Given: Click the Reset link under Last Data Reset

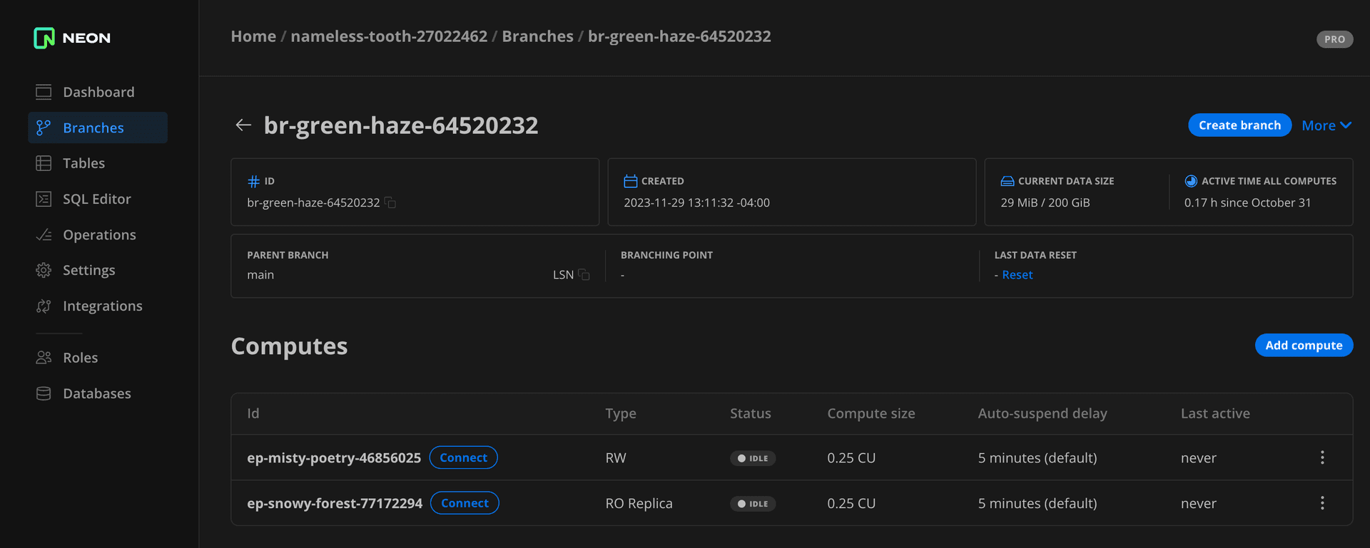Looking at the screenshot, I should 1017,275.
